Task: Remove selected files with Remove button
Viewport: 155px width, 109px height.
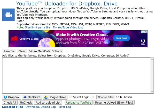Action: tap(9, 51)
